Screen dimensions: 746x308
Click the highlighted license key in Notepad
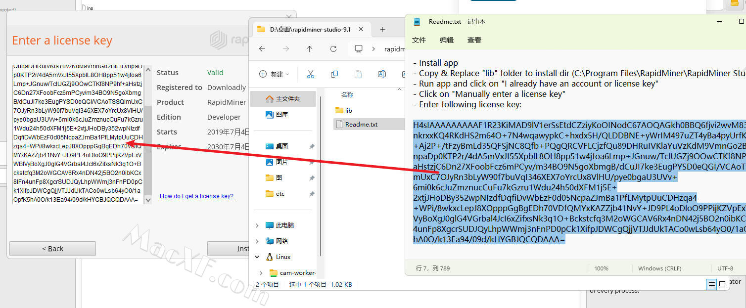(x=579, y=182)
